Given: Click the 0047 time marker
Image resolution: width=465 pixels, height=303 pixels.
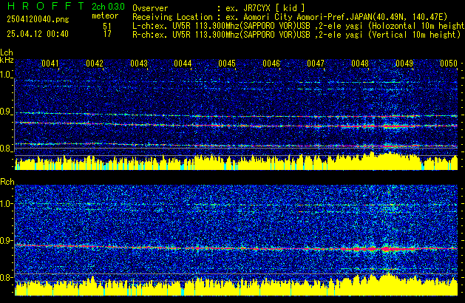Looking at the screenshot, I should [316, 64].
